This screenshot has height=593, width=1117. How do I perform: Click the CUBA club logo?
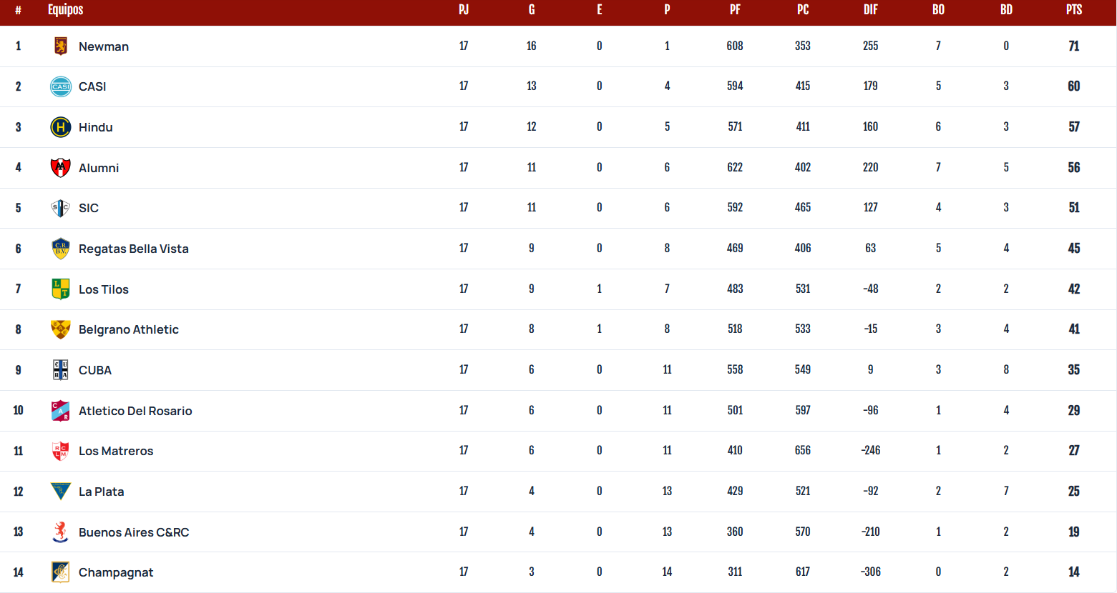(x=61, y=370)
